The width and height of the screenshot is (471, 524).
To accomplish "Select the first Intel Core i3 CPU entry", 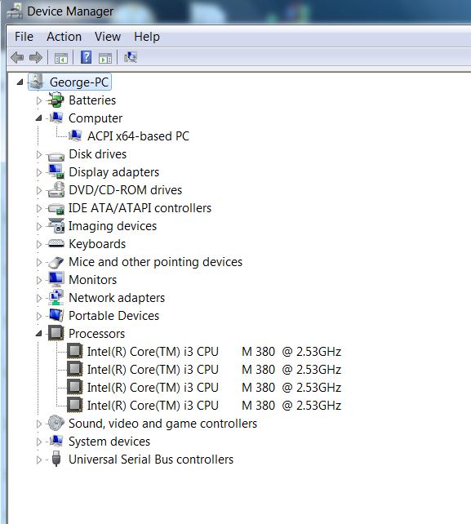I will [214, 352].
